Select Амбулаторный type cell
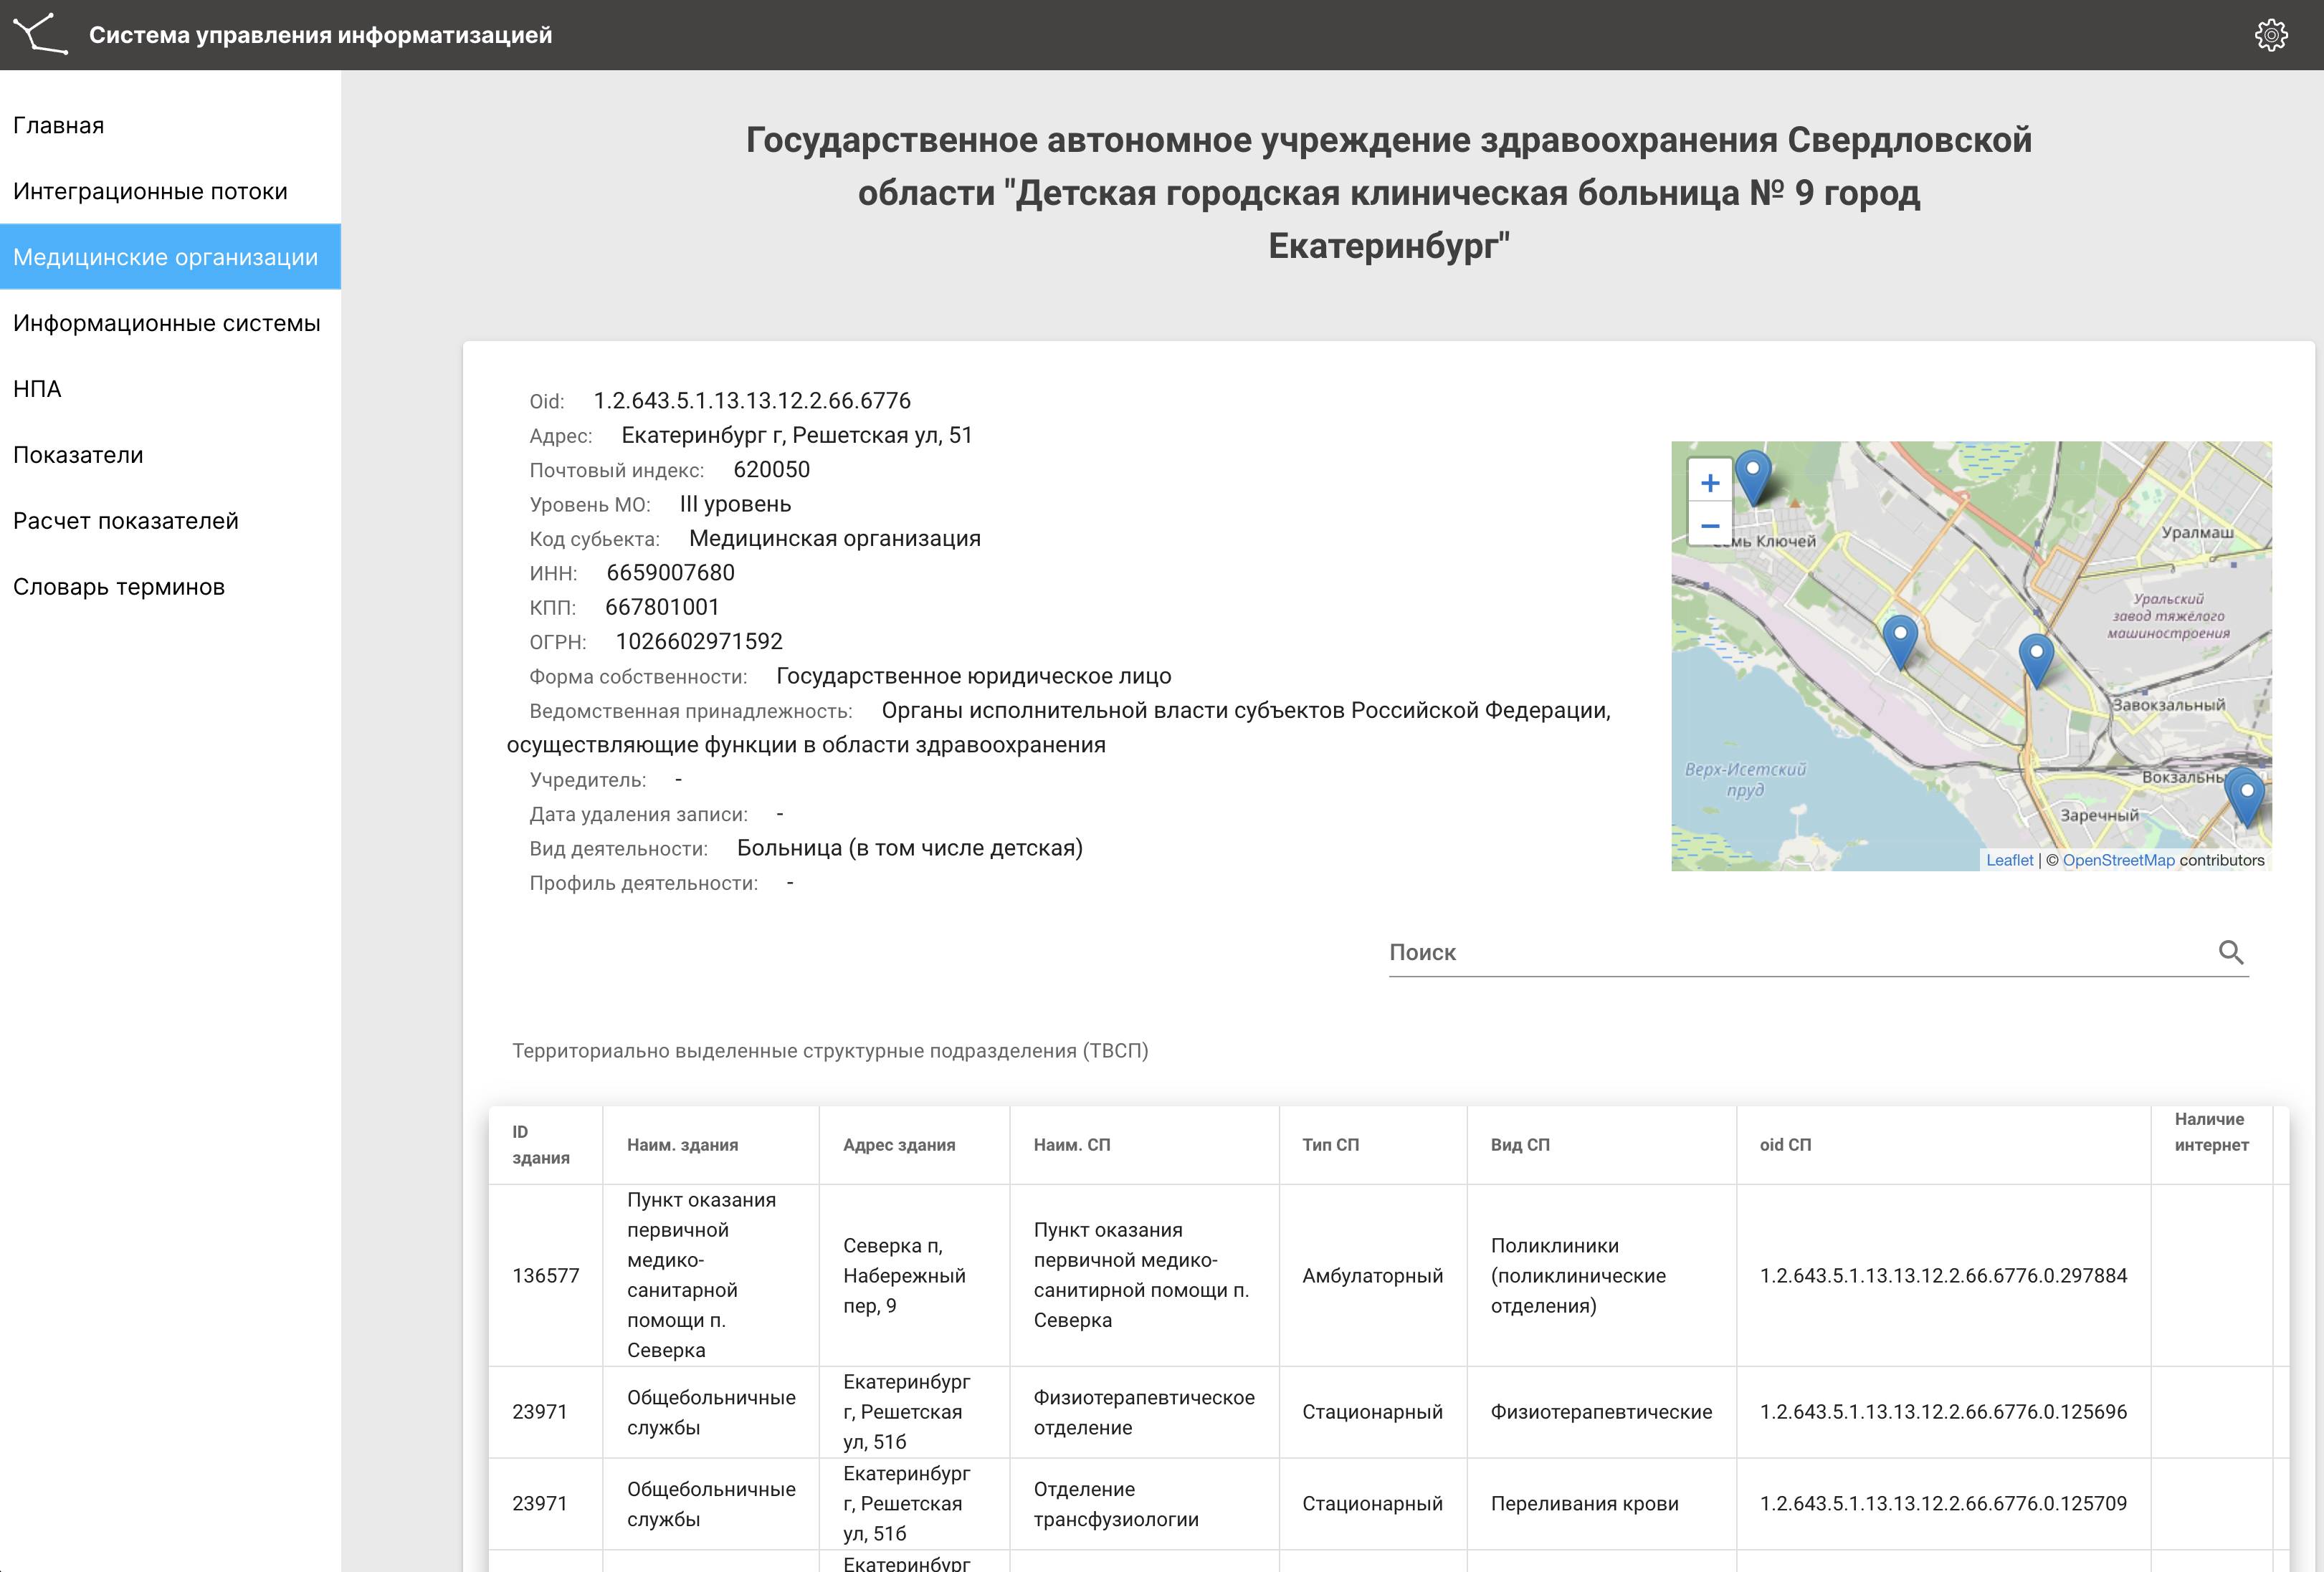The height and width of the screenshot is (1572, 2324). (x=1372, y=1275)
